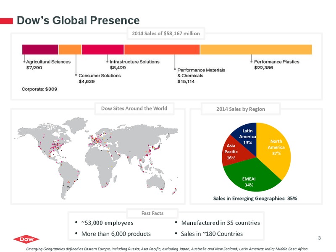Click the "Agricultural Sciences" label
336x252 pixels.
point(48,62)
